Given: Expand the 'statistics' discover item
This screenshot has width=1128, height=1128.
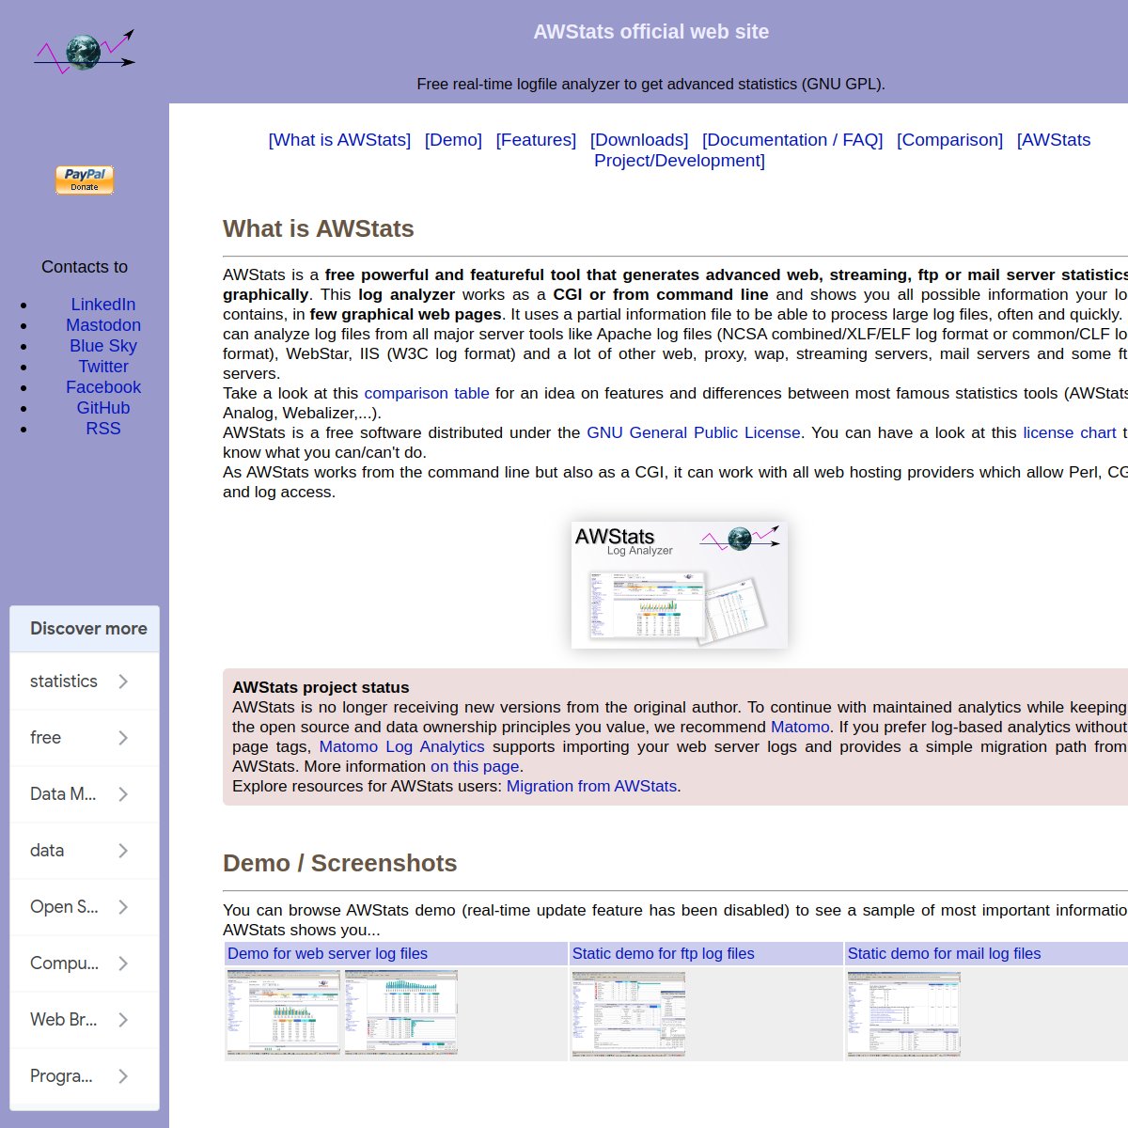Looking at the screenshot, I should coord(85,681).
